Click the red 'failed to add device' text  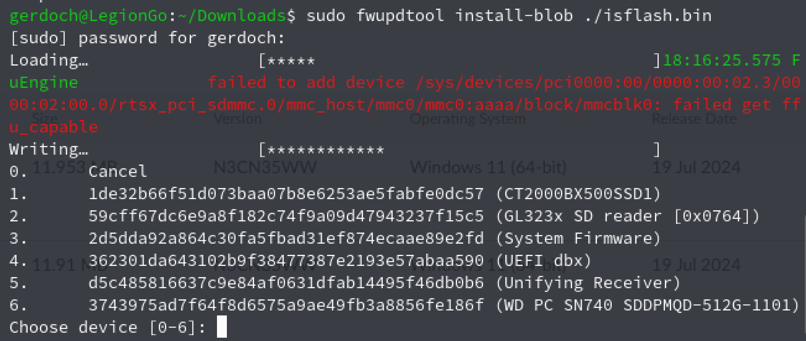pyautogui.click(x=306, y=82)
